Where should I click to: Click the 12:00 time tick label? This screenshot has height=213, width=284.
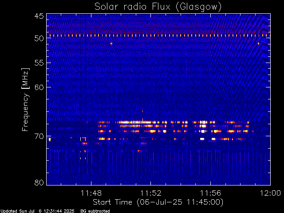pos(270,193)
